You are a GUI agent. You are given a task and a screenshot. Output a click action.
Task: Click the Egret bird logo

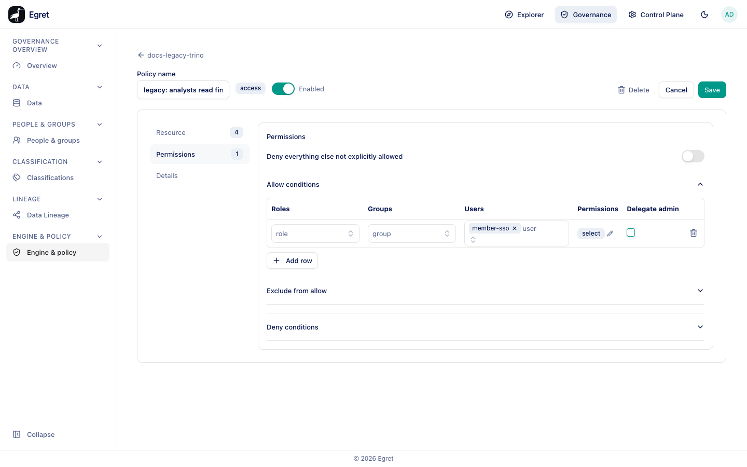click(x=17, y=15)
